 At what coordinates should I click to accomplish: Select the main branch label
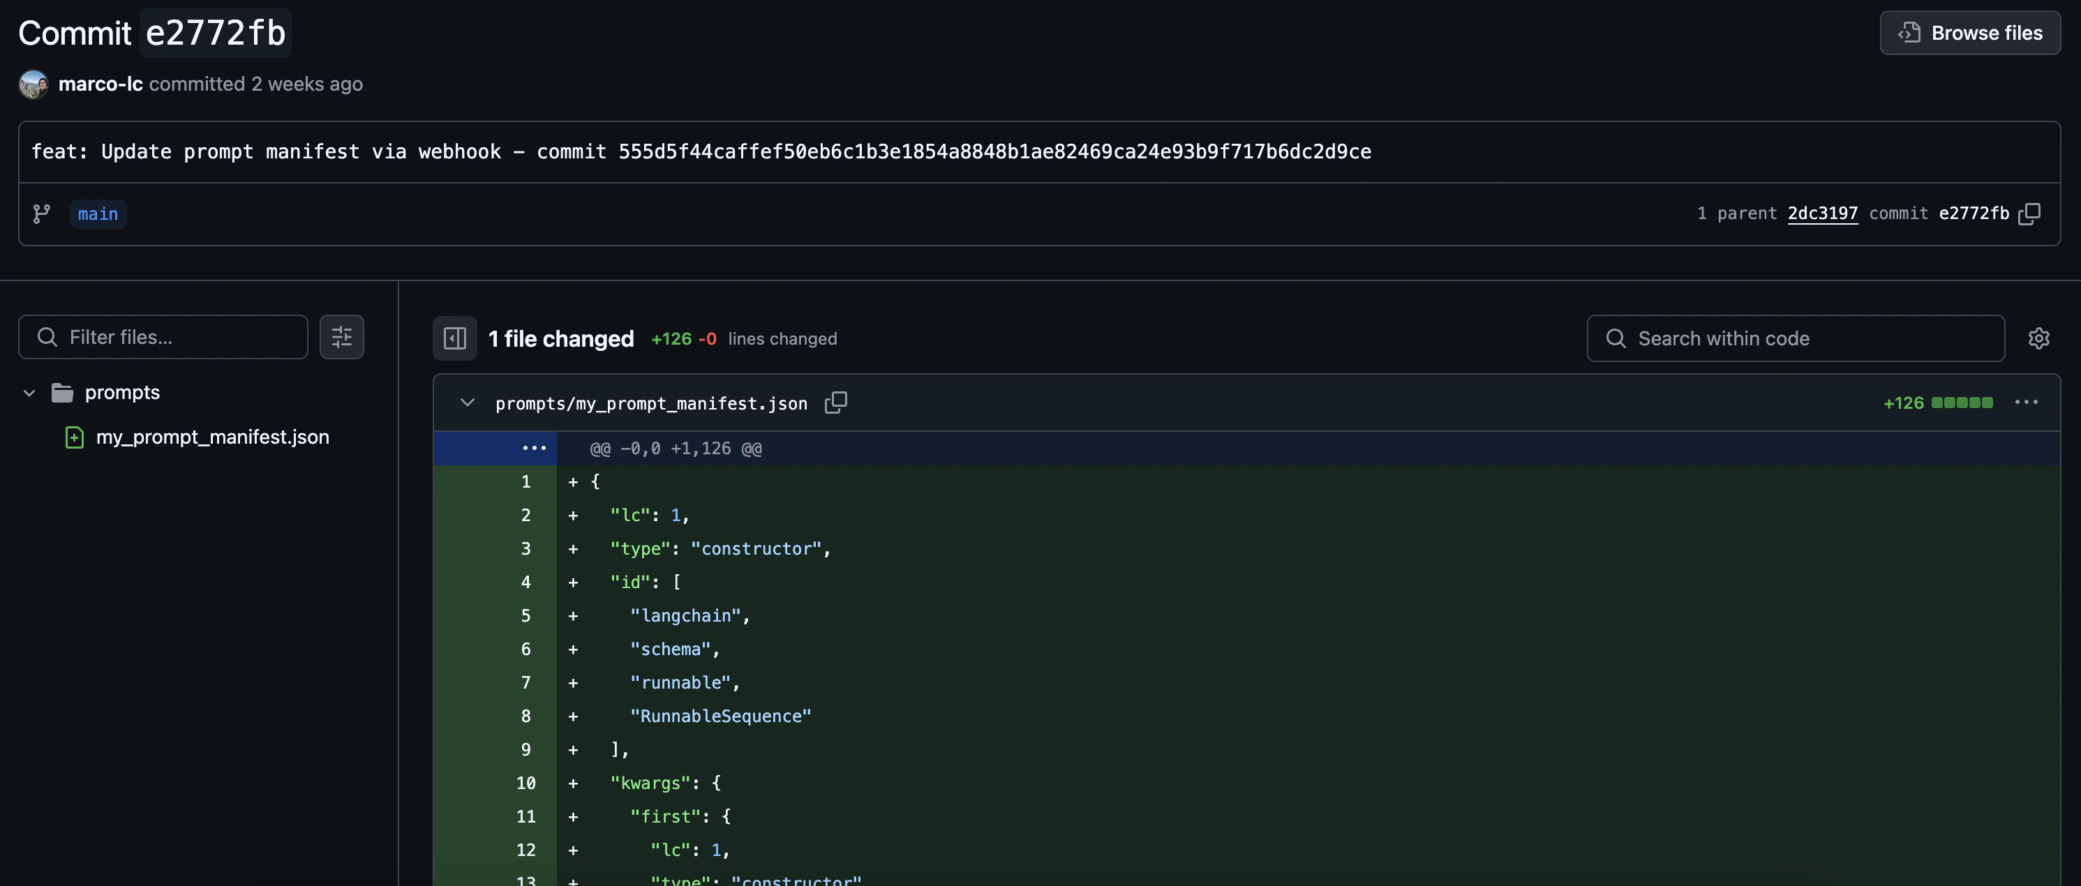click(x=98, y=214)
